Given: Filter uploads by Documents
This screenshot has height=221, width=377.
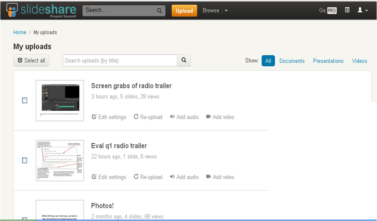Looking at the screenshot, I should [292, 61].
